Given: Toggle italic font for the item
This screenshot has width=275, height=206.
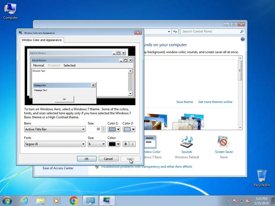Looking at the screenshot, I should pos(132,144).
